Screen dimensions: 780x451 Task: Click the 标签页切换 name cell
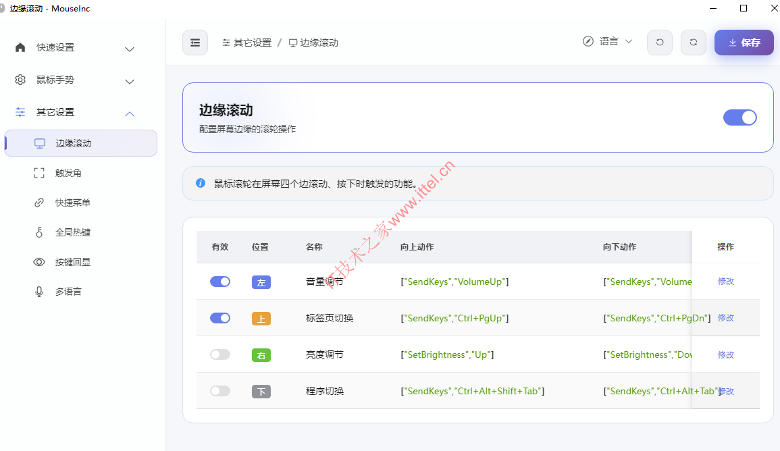tap(330, 318)
